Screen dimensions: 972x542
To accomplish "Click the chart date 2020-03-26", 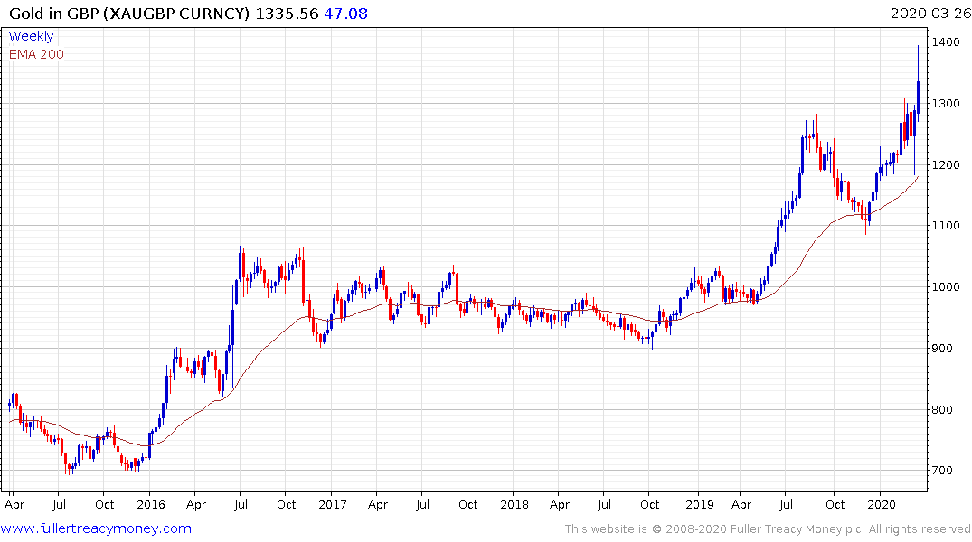I will [x=930, y=14].
